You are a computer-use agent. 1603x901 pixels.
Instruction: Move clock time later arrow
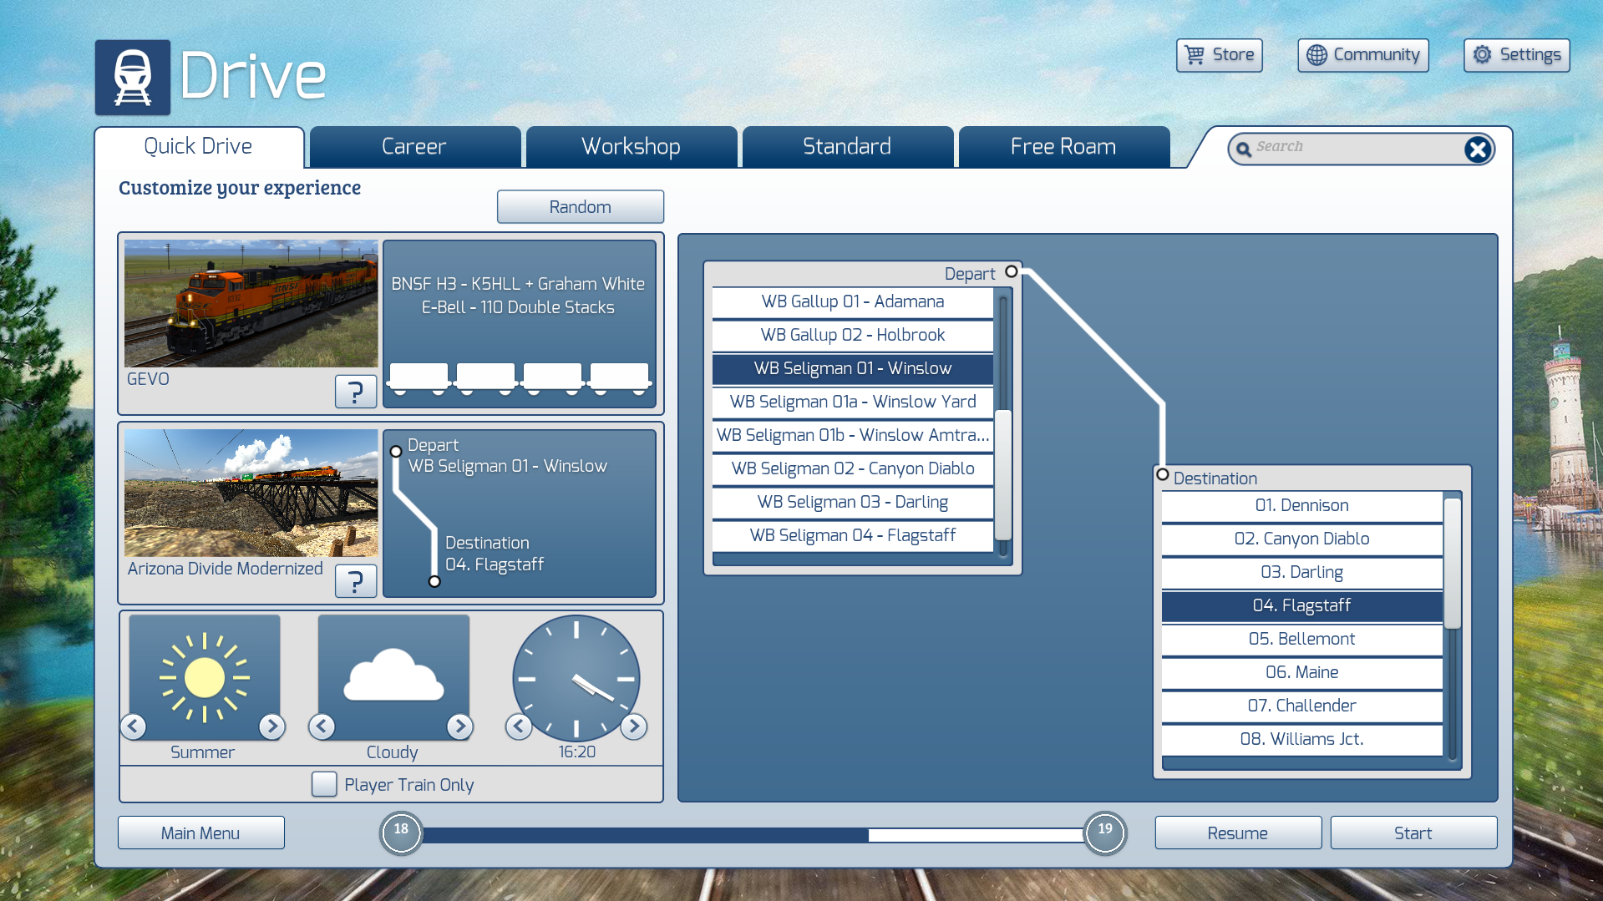[x=634, y=726]
